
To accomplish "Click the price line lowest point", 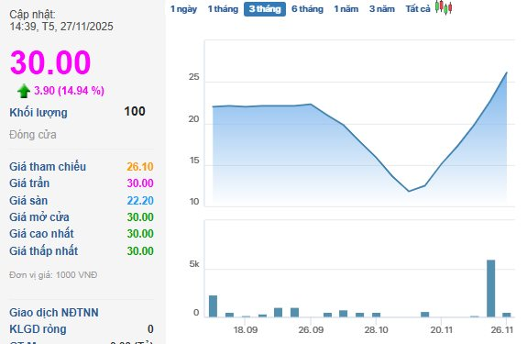I will 409,192.
